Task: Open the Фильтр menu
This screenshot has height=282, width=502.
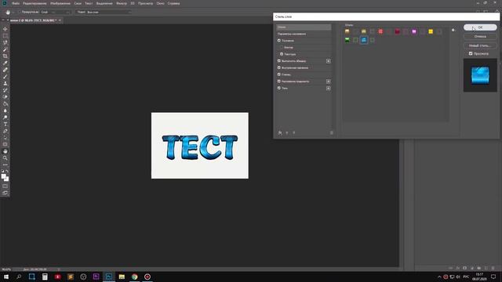Action: [122, 3]
